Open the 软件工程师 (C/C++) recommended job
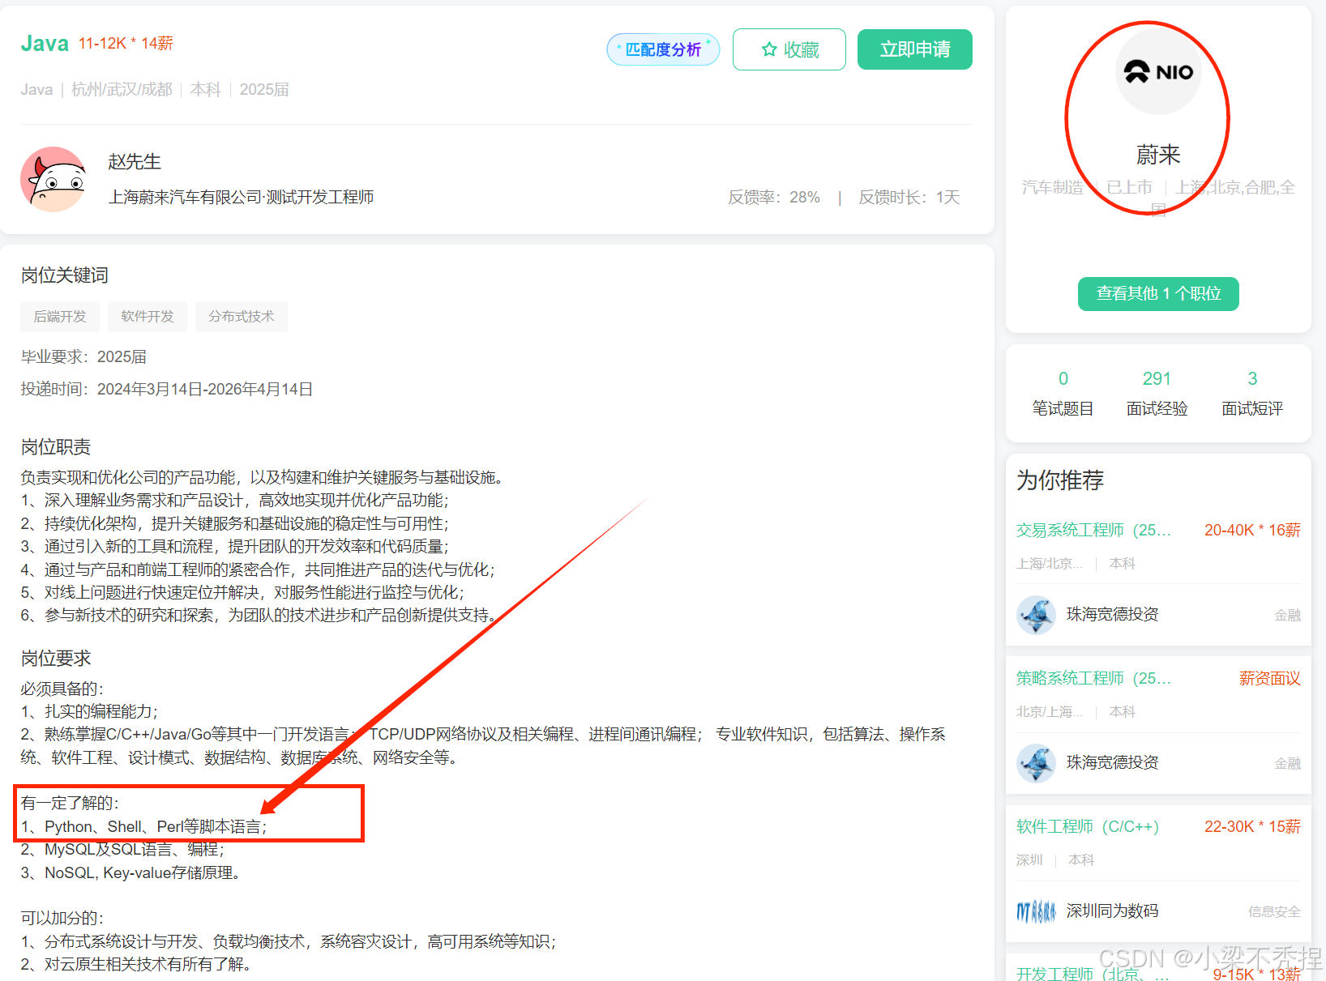1326x981 pixels. click(x=1088, y=827)
